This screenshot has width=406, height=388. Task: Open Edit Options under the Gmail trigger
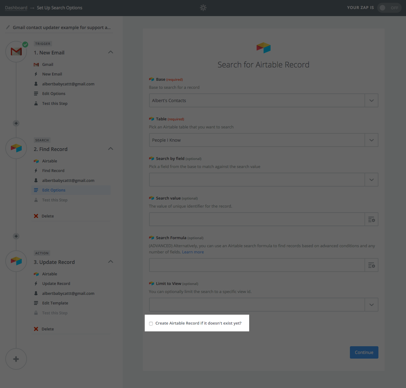click(54, 94)
